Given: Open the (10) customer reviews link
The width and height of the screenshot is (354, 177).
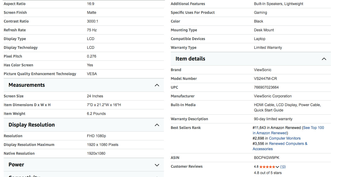Looking at the screenshot, I should pos(283,167).
